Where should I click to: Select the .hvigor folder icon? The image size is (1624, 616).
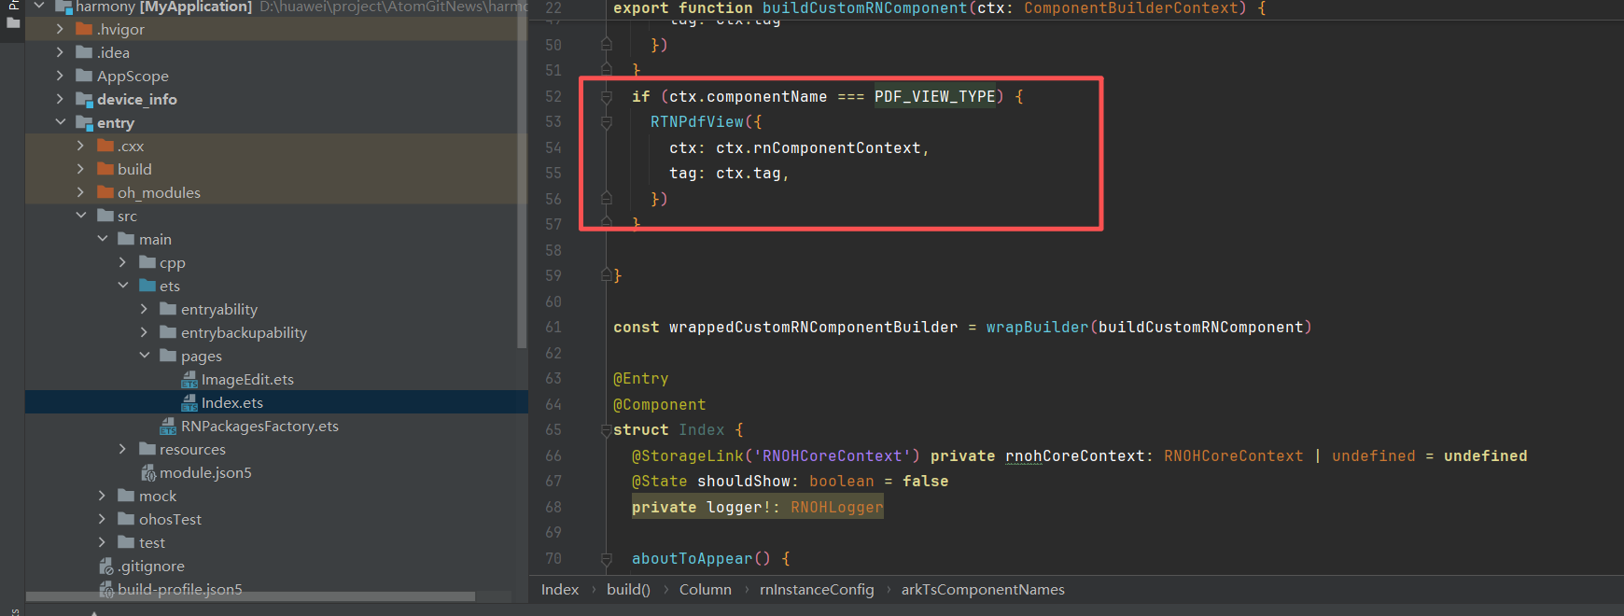point(84,29)
